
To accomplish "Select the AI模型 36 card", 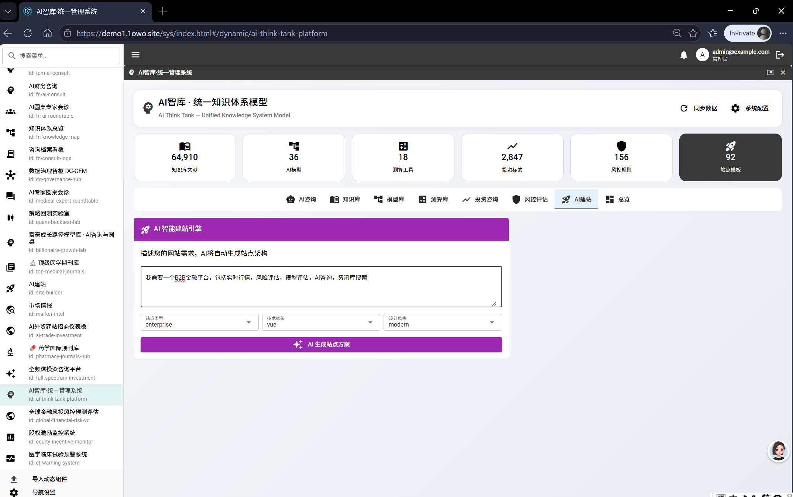I will coord(294,157).
